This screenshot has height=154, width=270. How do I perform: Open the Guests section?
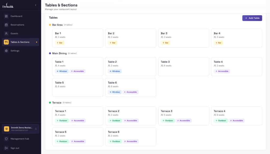click(x=21, y=33)
